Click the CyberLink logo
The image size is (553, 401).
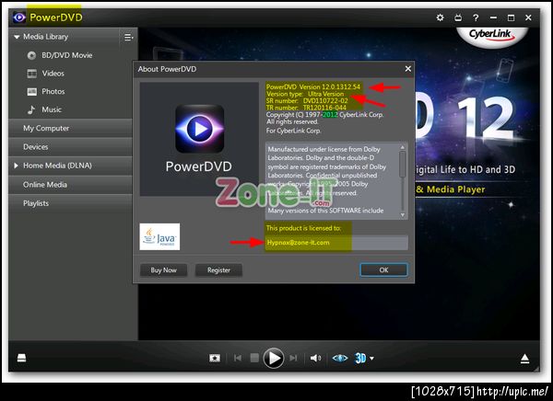490,34
